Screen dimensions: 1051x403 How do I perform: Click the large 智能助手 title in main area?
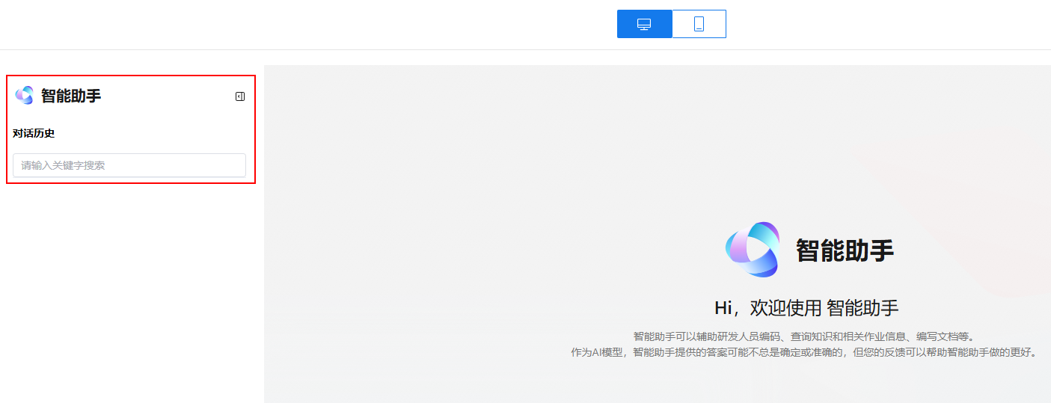[x=845, y=250]
